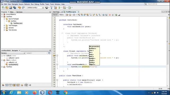
Task: Toggle Sort by Name in Navigator
Action: (x=26, y=85)
